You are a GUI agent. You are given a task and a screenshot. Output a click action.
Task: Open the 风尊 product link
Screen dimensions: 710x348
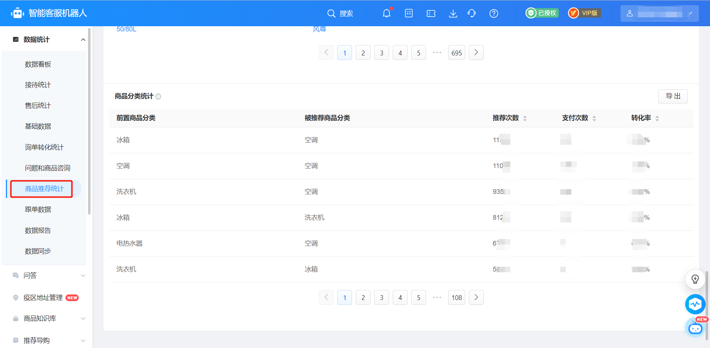point(319,29)
